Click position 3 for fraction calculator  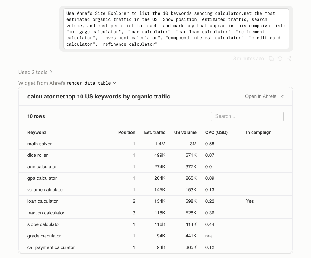pyautogui.click(x=134, y=213)
